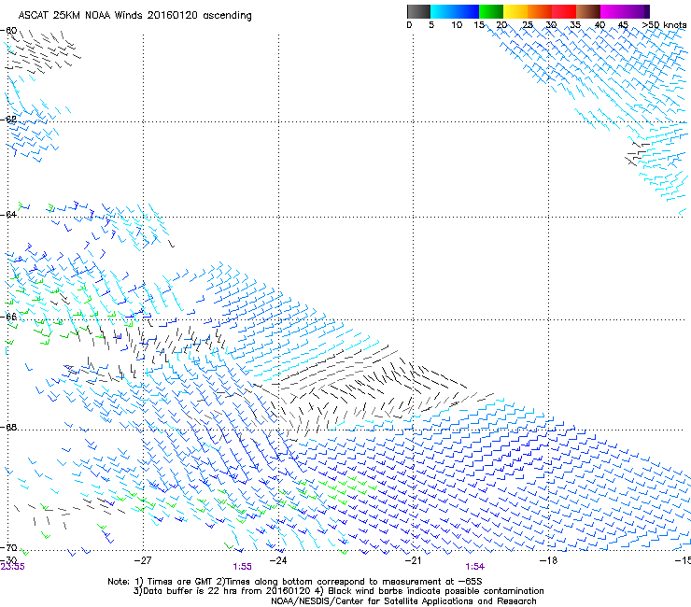691x607 pixels.
Task: Select the magenta 40-45 knots legend segment
Action: 613,11
